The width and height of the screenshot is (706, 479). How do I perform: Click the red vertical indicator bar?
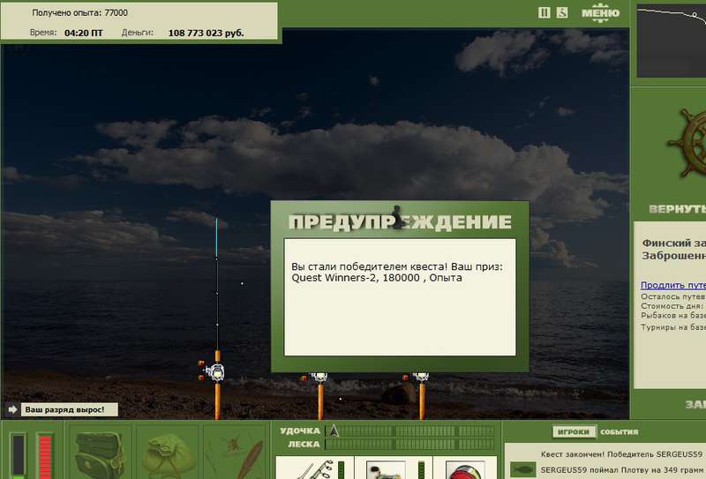point(45,455)
